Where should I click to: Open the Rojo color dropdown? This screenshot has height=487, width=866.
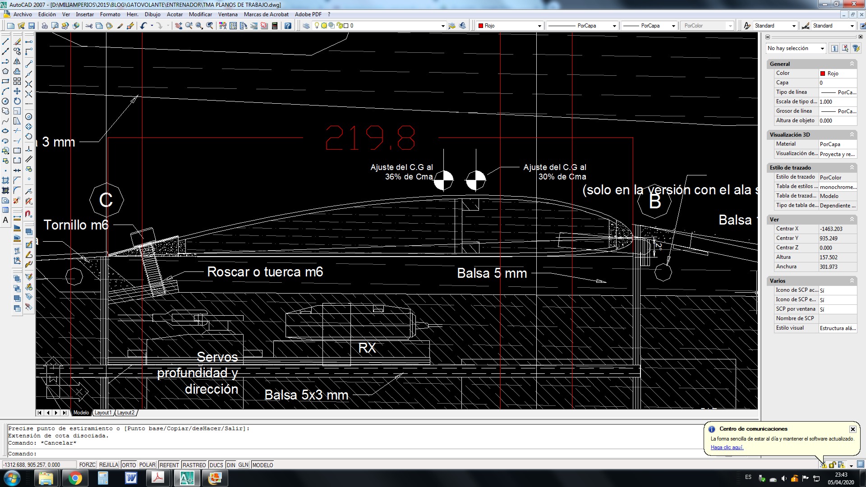(539, 26)
